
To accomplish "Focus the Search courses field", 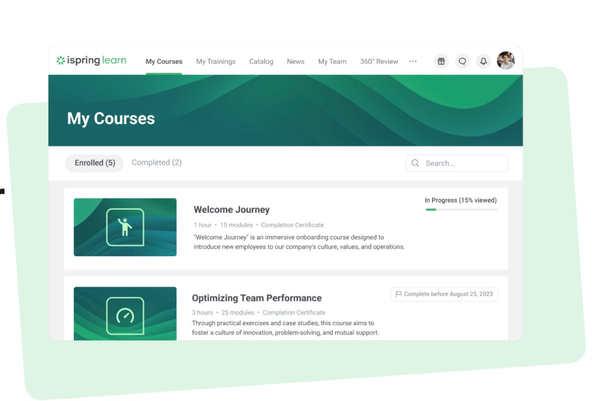I will point(457,163).
